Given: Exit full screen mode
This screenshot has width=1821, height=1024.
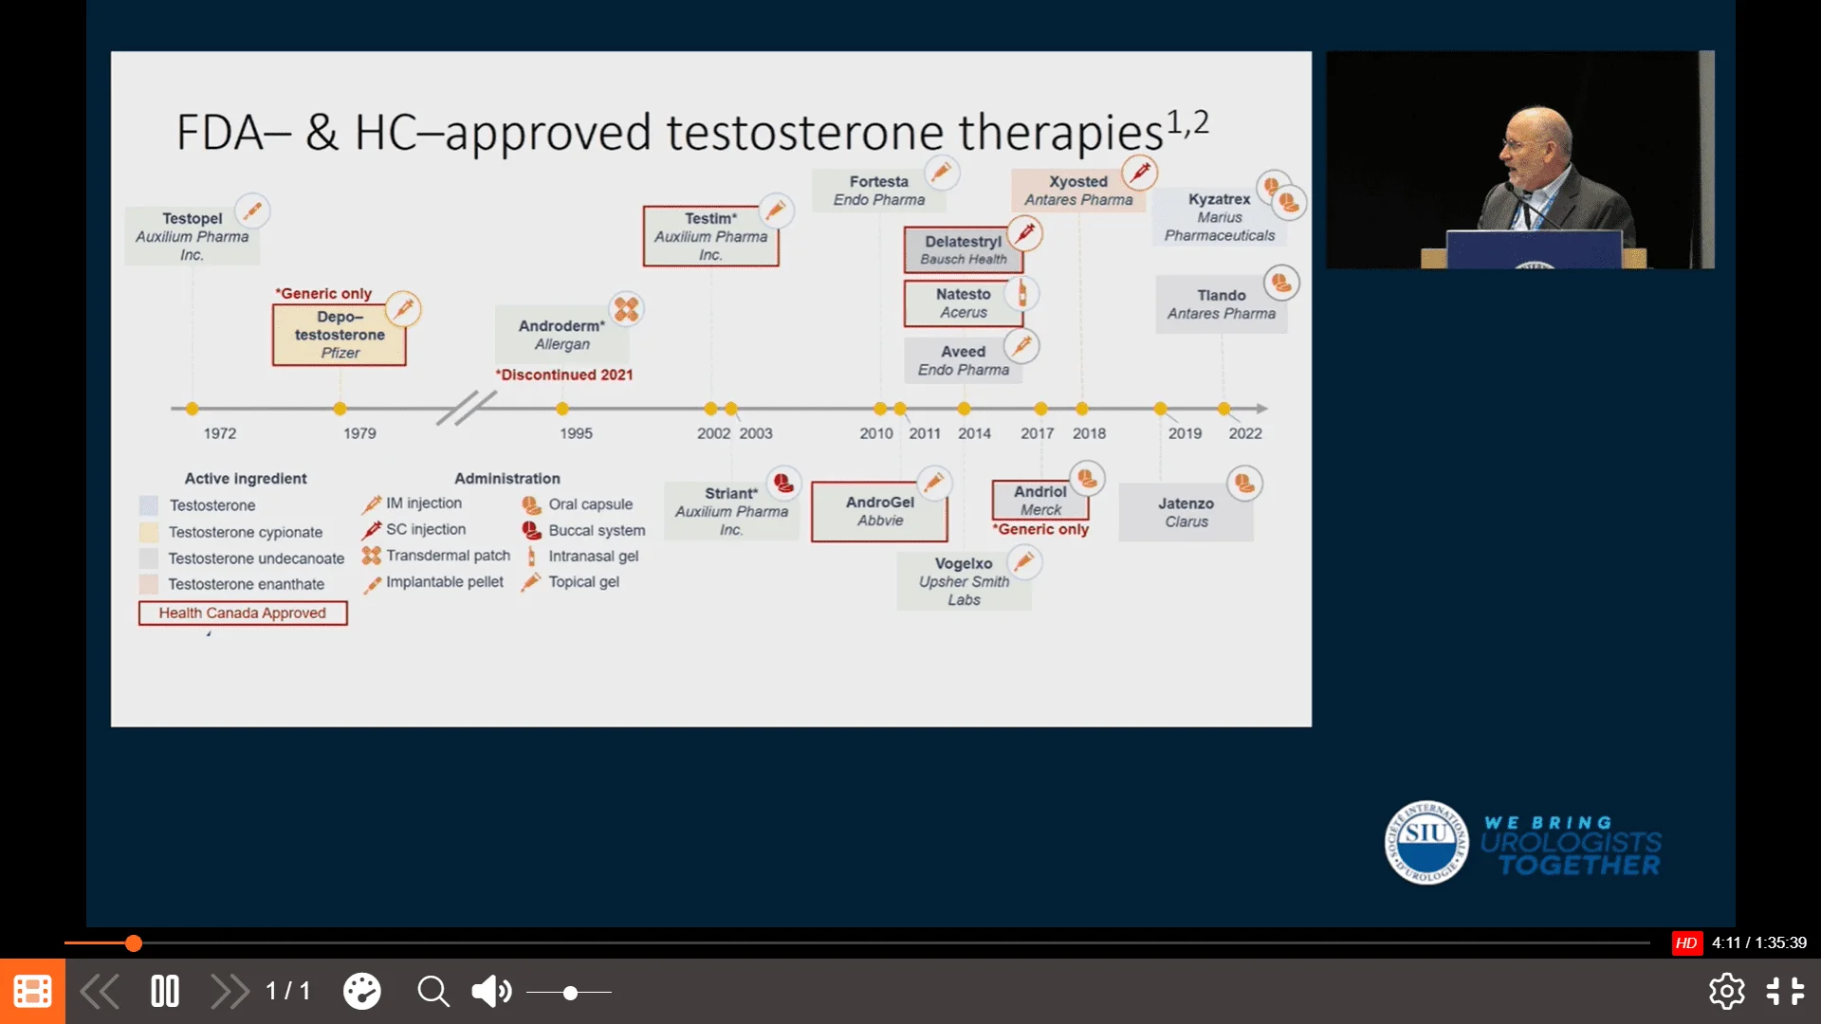Looking at the screenshot, I should point(1785,992).
